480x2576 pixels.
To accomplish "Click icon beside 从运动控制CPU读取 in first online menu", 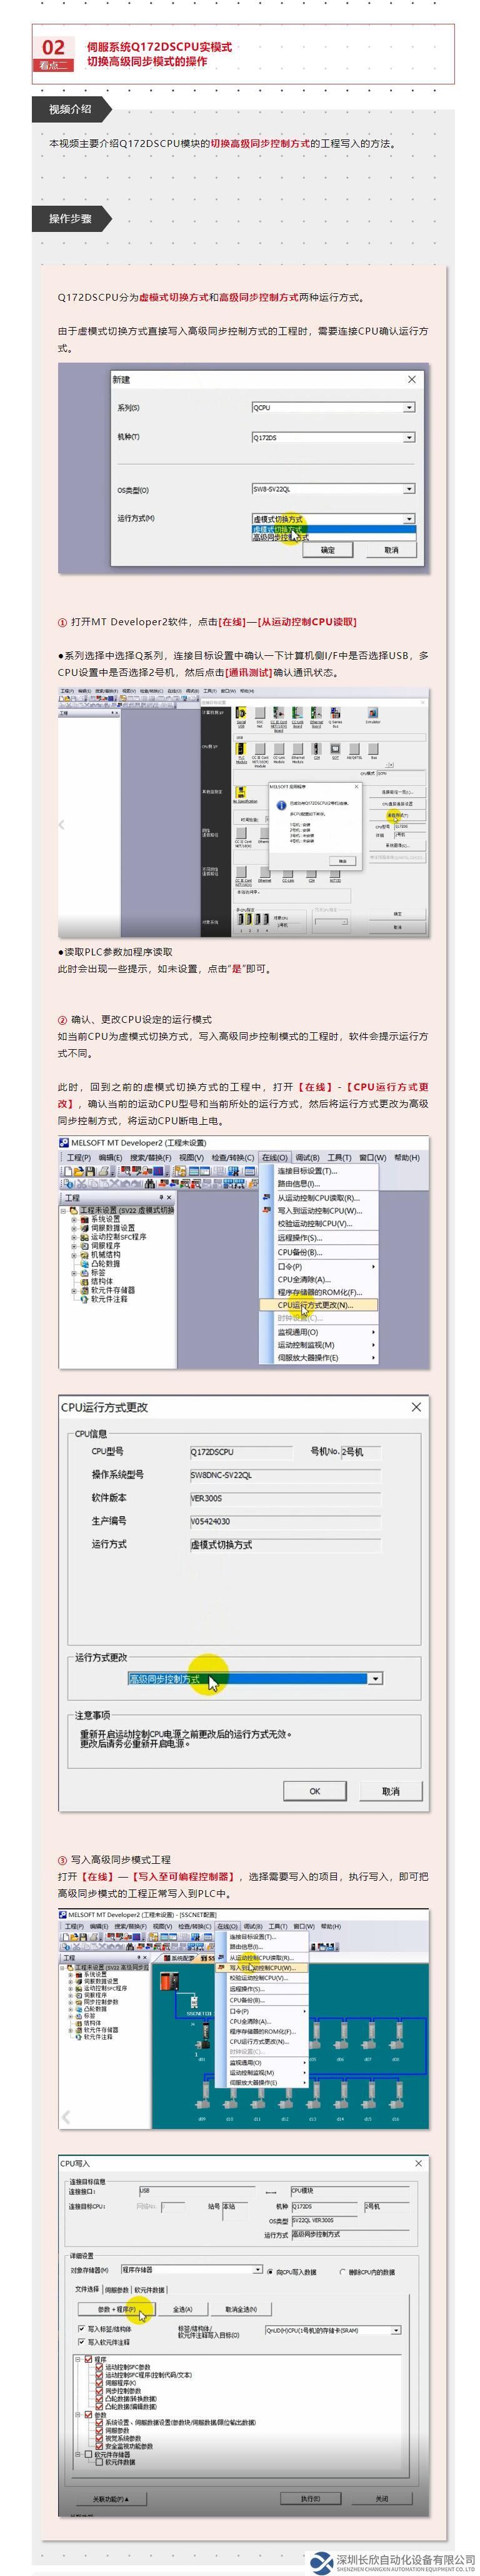I will pyautogui.click(x=267, y=1198).
